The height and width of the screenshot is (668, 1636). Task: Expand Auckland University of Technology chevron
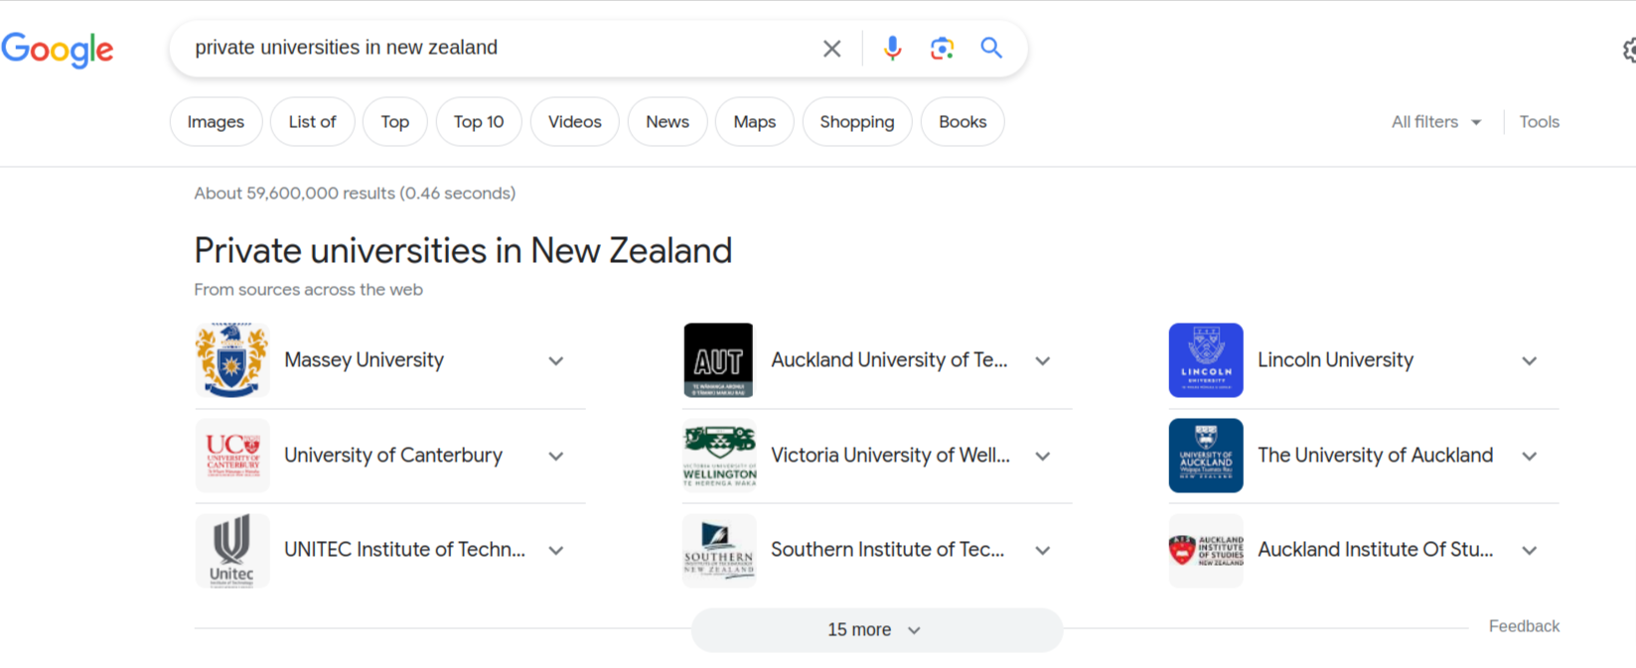[1043, 361]
